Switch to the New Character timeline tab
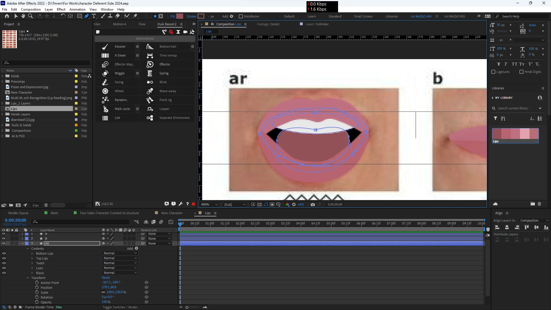This screenshot has width=551, height=310. pos(172,213)
